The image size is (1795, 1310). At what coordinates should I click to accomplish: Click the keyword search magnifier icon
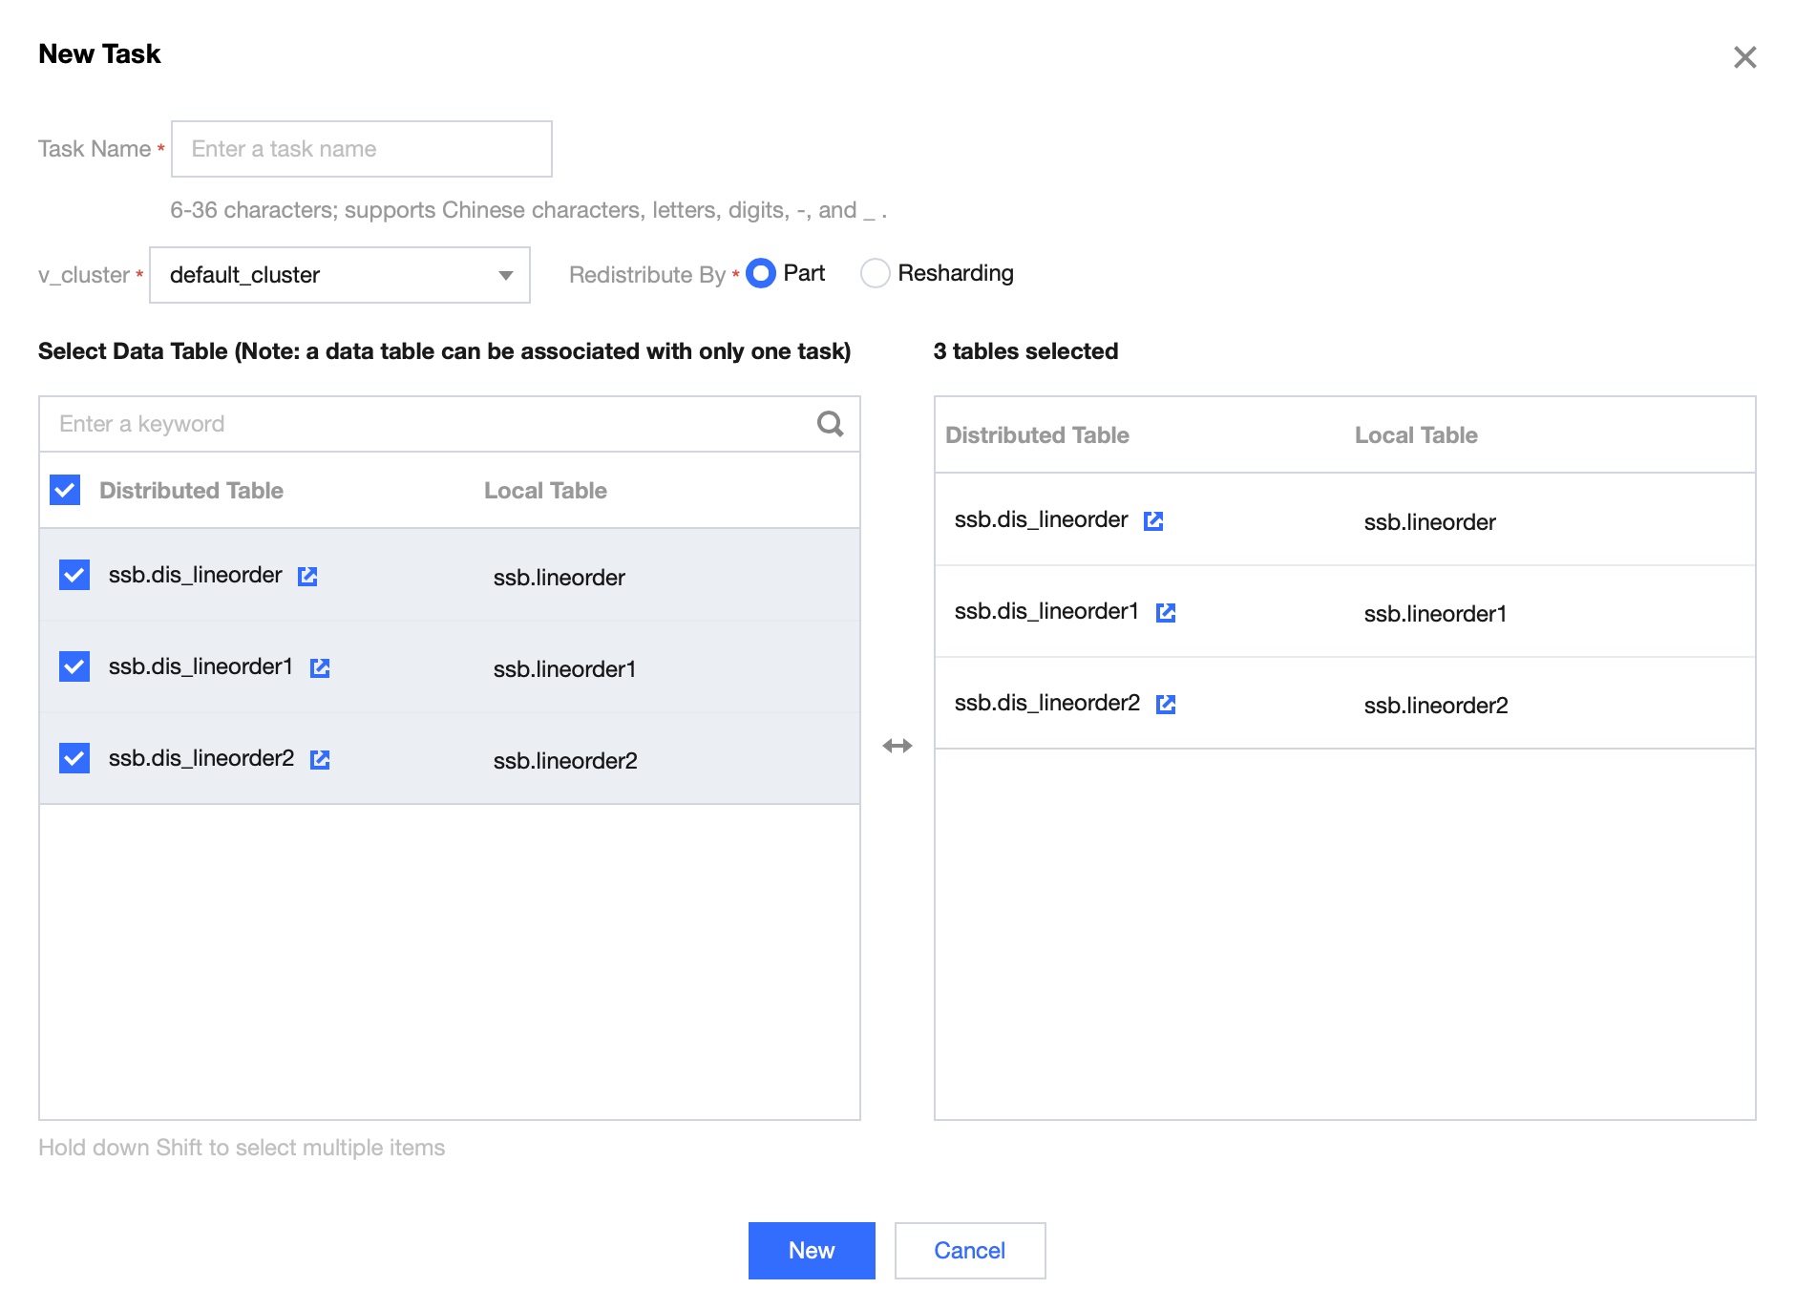coord(830,424)
